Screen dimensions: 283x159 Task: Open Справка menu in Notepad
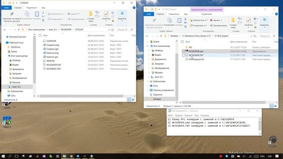(x=204, y=115)
